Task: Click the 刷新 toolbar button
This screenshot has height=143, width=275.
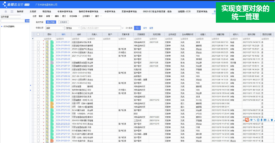Action: click(x=41, y=16)
